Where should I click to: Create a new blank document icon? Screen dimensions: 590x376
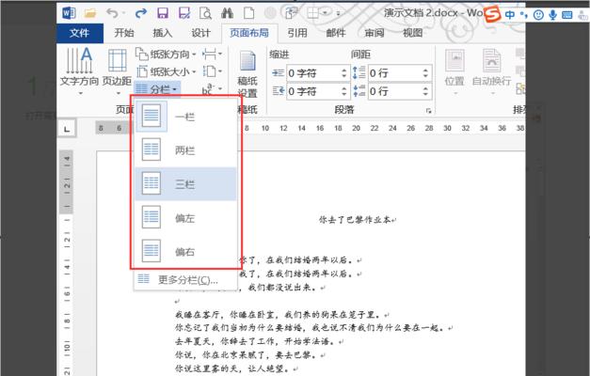point(248,13)
